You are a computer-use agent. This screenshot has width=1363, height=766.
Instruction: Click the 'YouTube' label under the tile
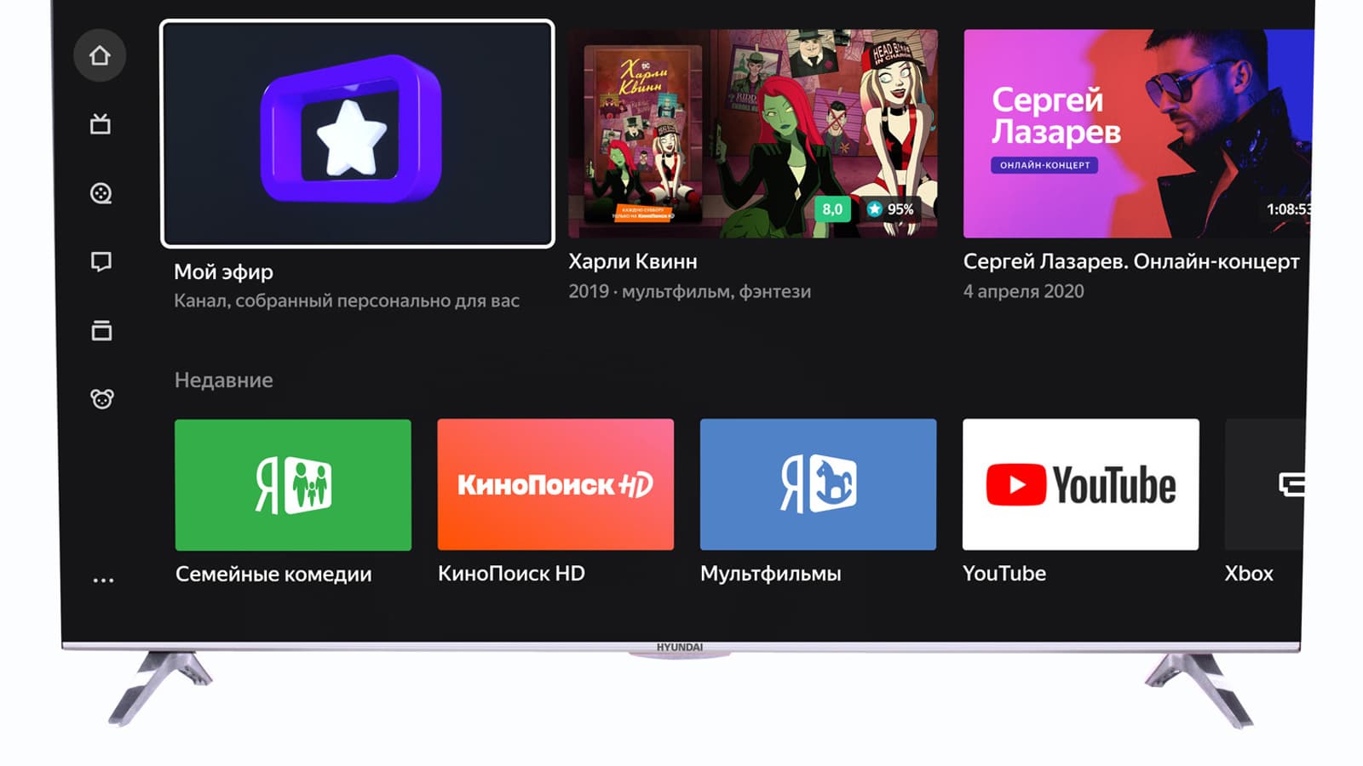click(x=1004, y=574)
